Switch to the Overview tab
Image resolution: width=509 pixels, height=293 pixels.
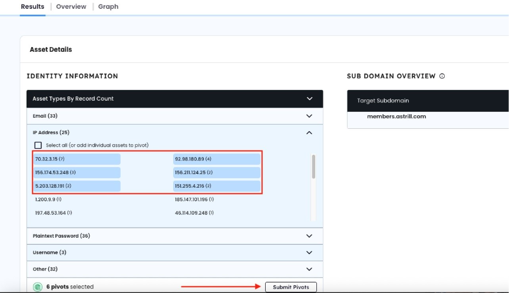point(71,6)
